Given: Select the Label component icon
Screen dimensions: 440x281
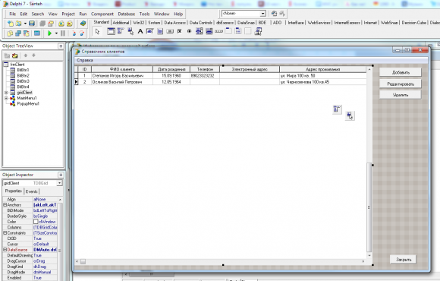Looking at the screenshot, I should pyautogui.click(x=140, y=31).
